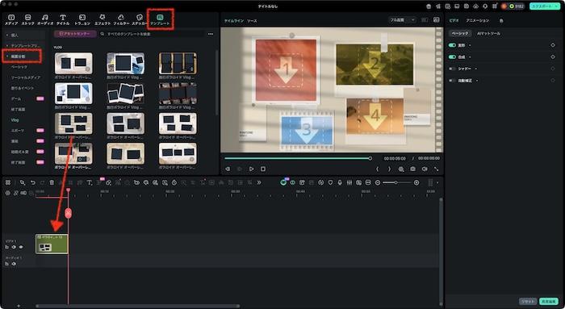Select the Vlog subcategory
Screen dimensions: 565x309
click(x=15, y=120)
